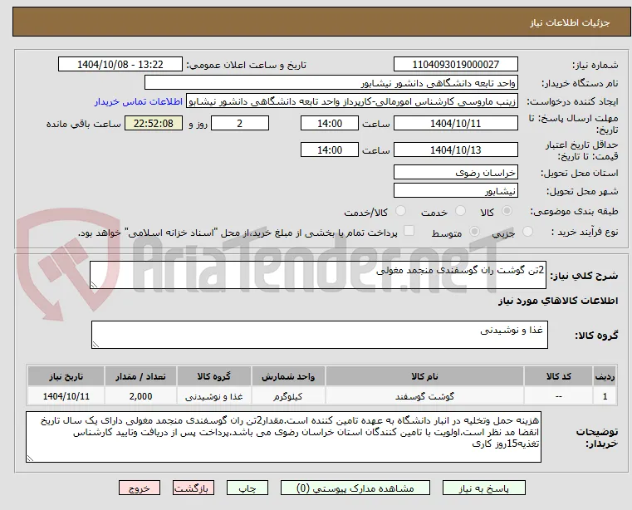The height and width of the screenshot is (510, 632).
Task: Click the اطلاعات کالاهای مورد نیاز heading
Action: pyautogui.click(x=558, y=301)
